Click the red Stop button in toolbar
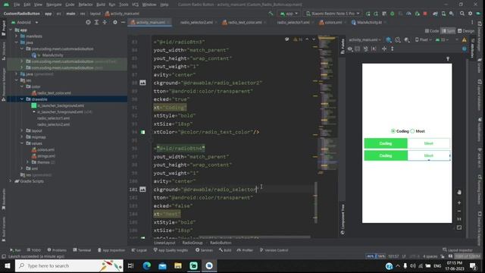485x273 pixels. point(425,14)
